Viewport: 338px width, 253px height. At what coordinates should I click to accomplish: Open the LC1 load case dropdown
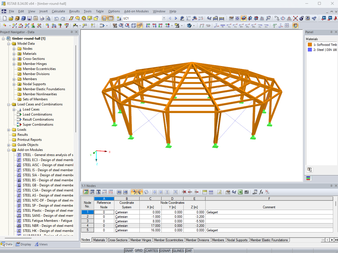(x=164, y=18)
